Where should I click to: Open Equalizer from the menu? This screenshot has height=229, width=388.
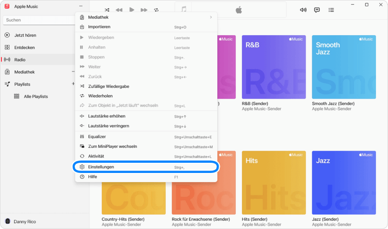[x=146, y=137]
